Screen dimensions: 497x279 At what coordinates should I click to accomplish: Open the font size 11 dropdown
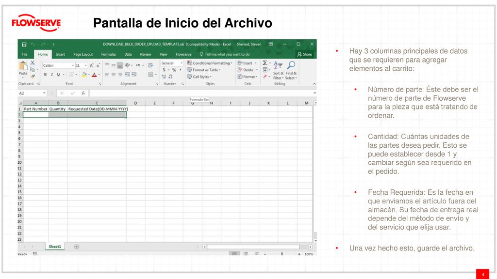click(85, 65)
